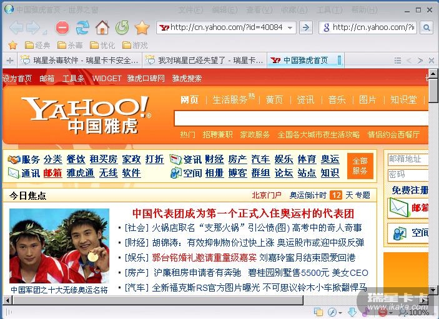
Task: Open the 收藏(A) menu
Action: [295, 11]
